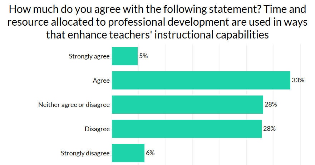Click the 5% value label
315x165 pixels.
143,56
